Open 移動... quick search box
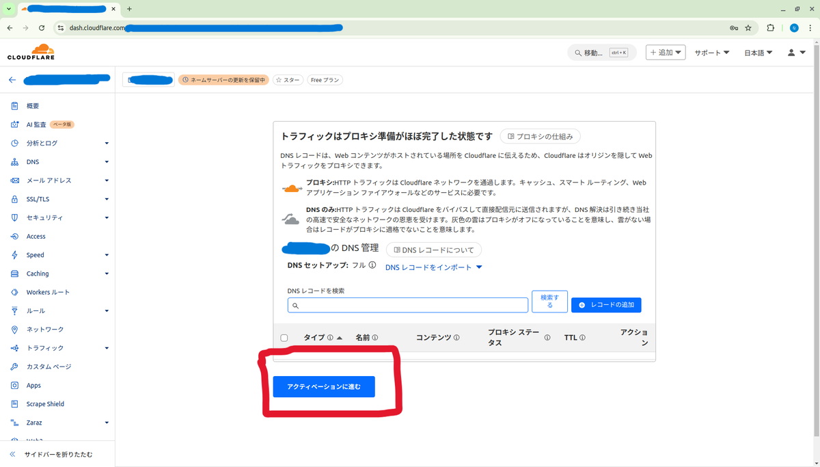Image resolution: width=820 pixels, height=467 pixels. pos(602,53)
